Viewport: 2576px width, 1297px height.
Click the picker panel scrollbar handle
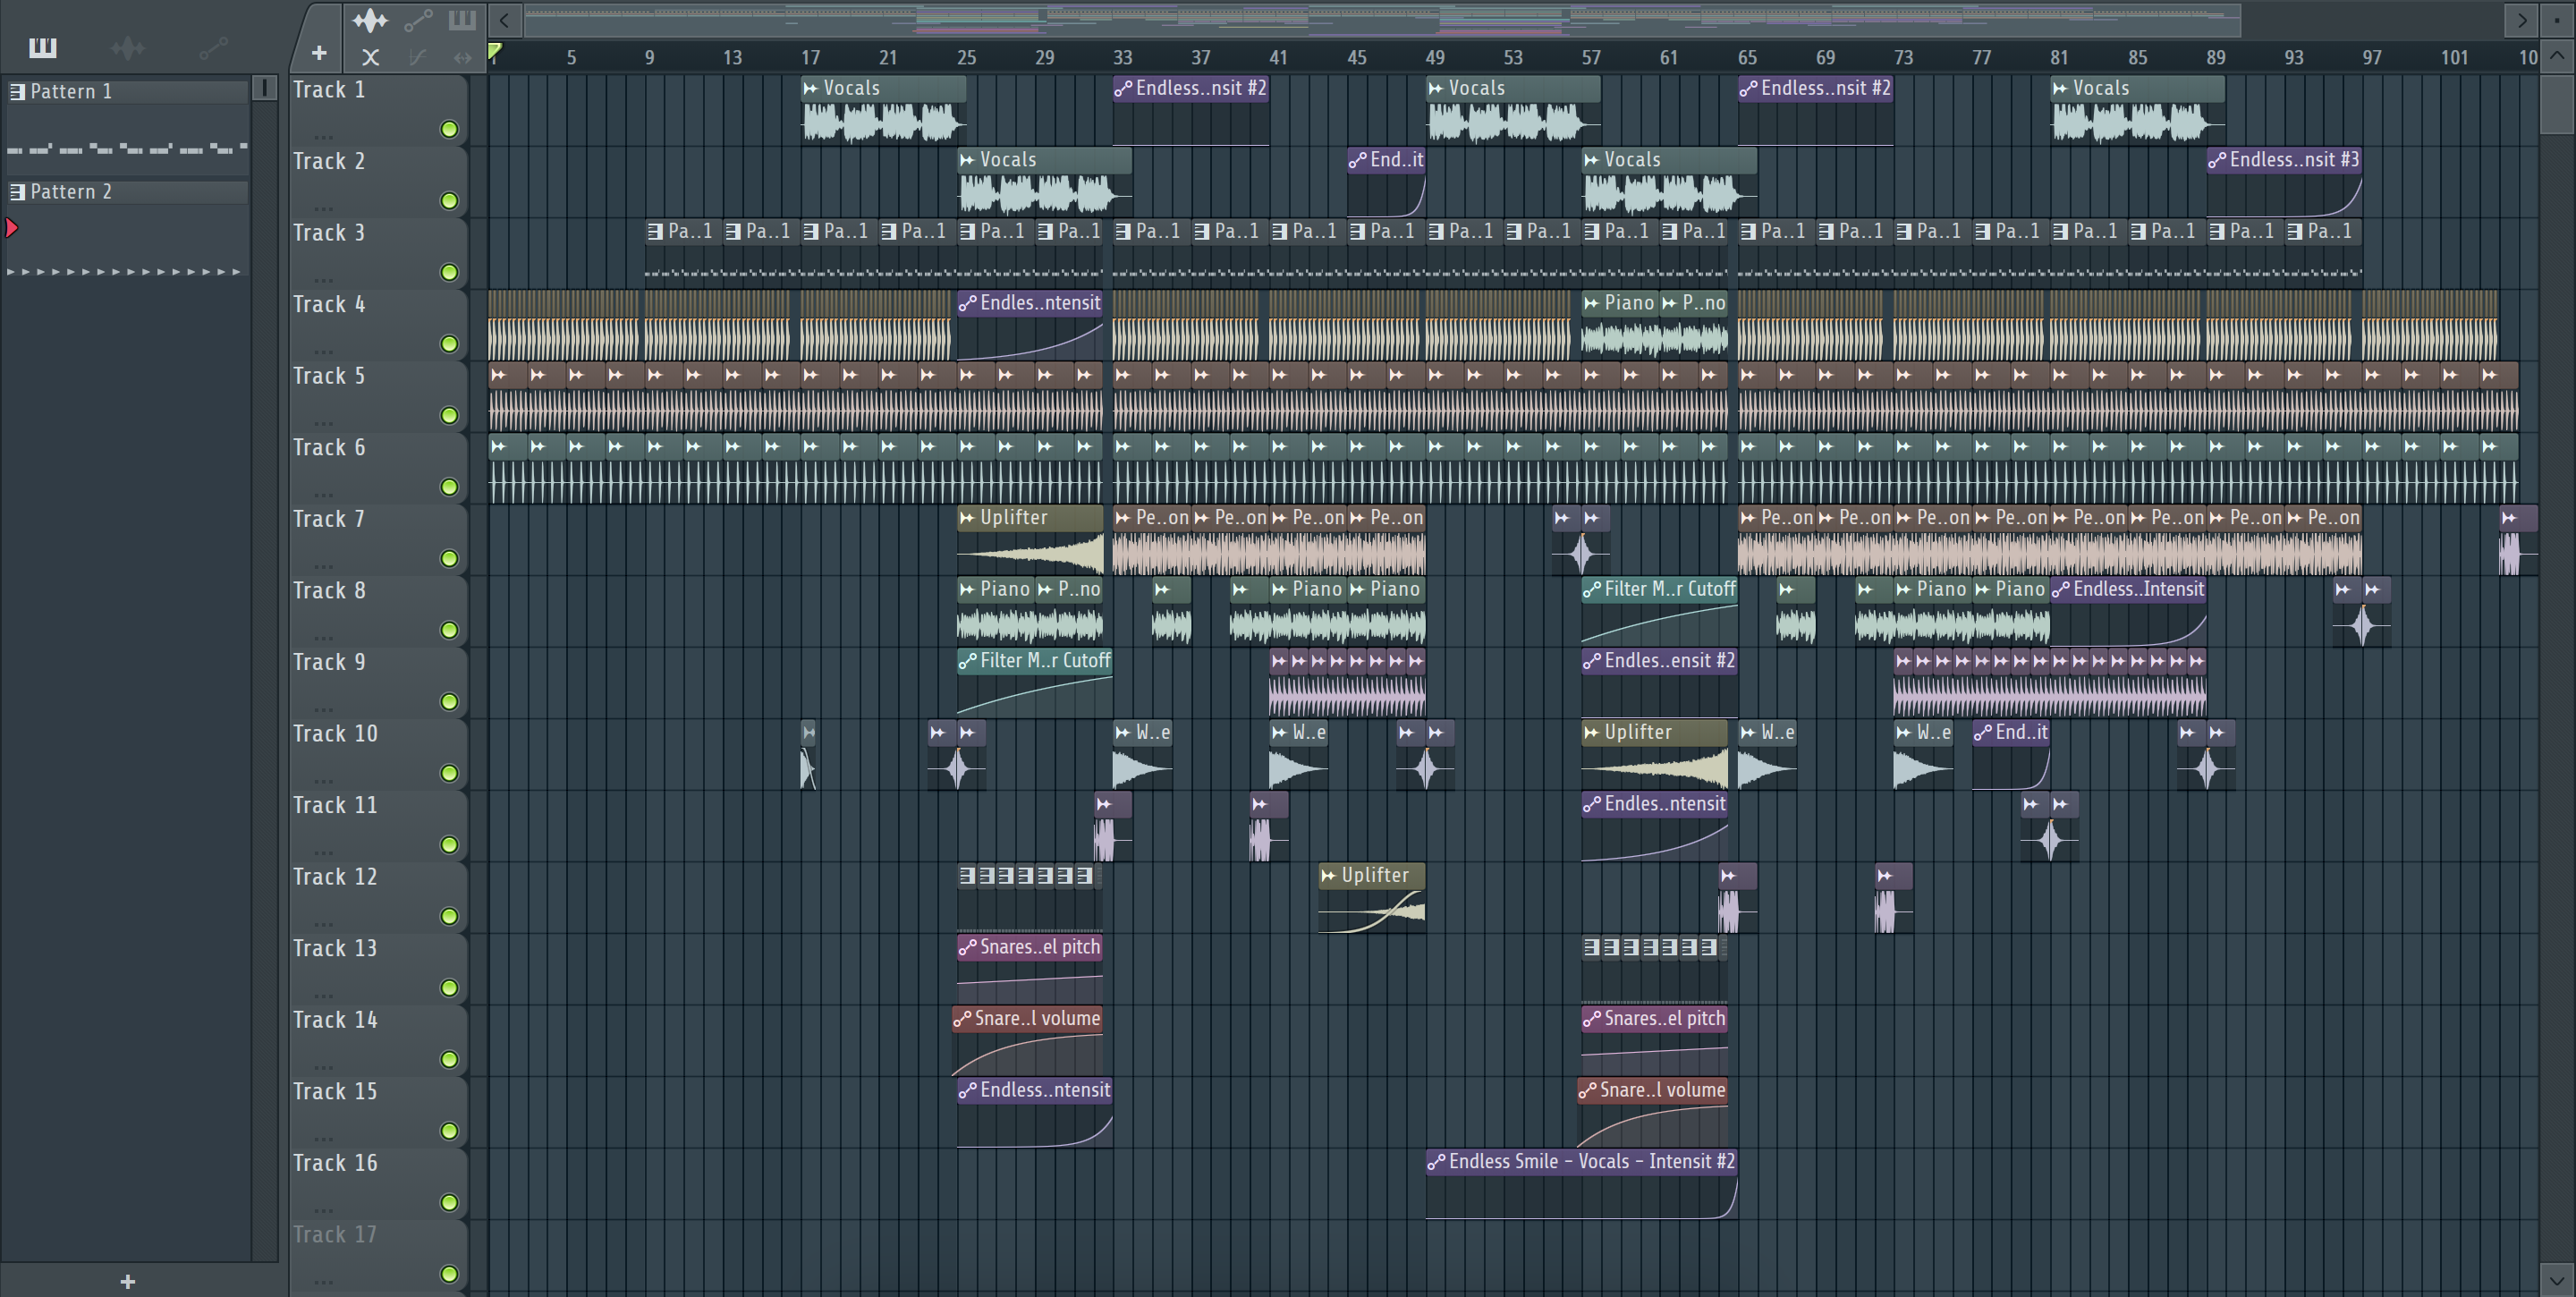pos(265,88)
